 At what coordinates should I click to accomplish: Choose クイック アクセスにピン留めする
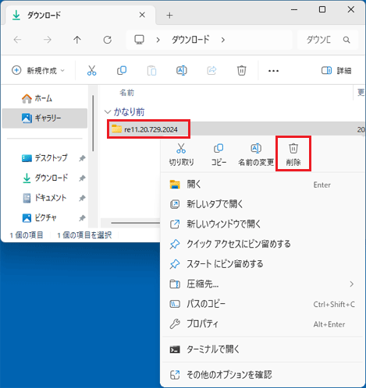click(262, 244)
